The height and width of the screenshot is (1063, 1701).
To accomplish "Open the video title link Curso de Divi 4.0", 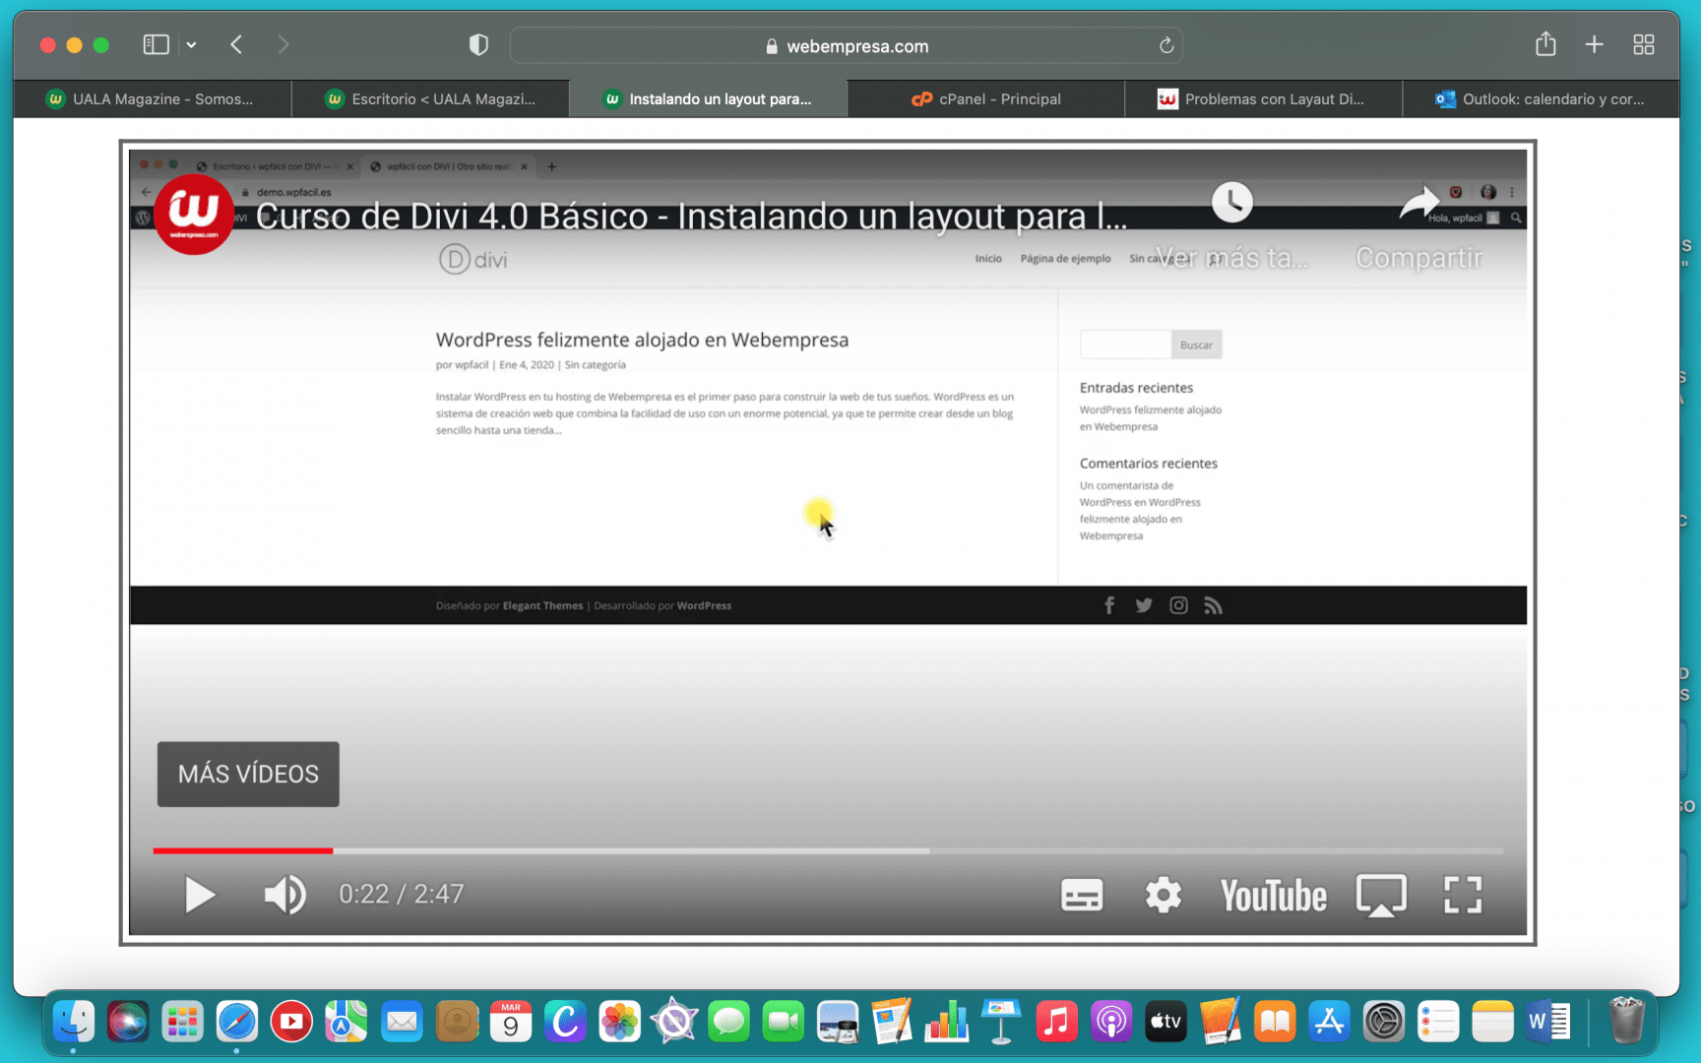I will (x=691, y=216).
